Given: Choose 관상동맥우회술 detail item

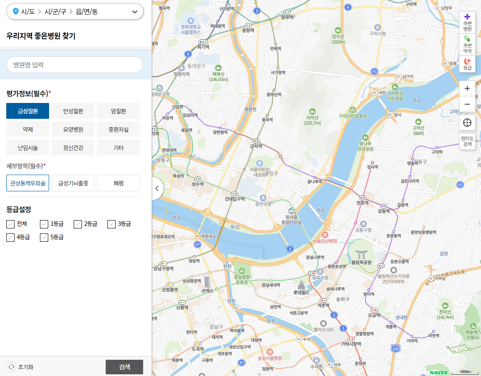Looking at the screenshot, I should [x=27, y=183].
